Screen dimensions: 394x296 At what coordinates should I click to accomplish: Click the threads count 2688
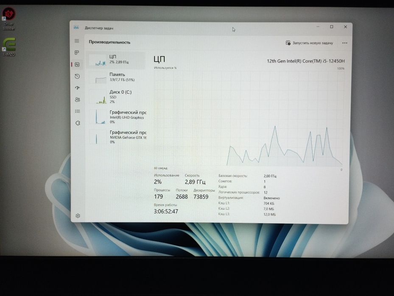182,196
